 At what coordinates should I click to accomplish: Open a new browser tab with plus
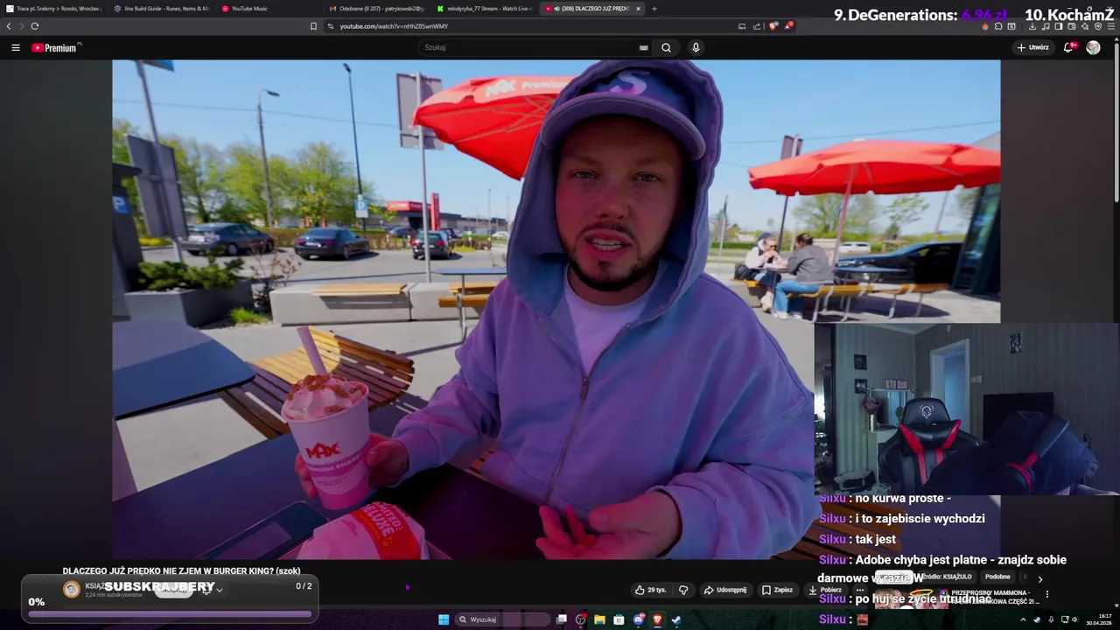coord(654,9)
